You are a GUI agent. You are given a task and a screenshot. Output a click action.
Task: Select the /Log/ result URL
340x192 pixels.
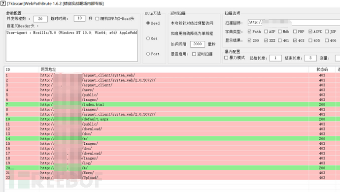(x=66, y=163)
